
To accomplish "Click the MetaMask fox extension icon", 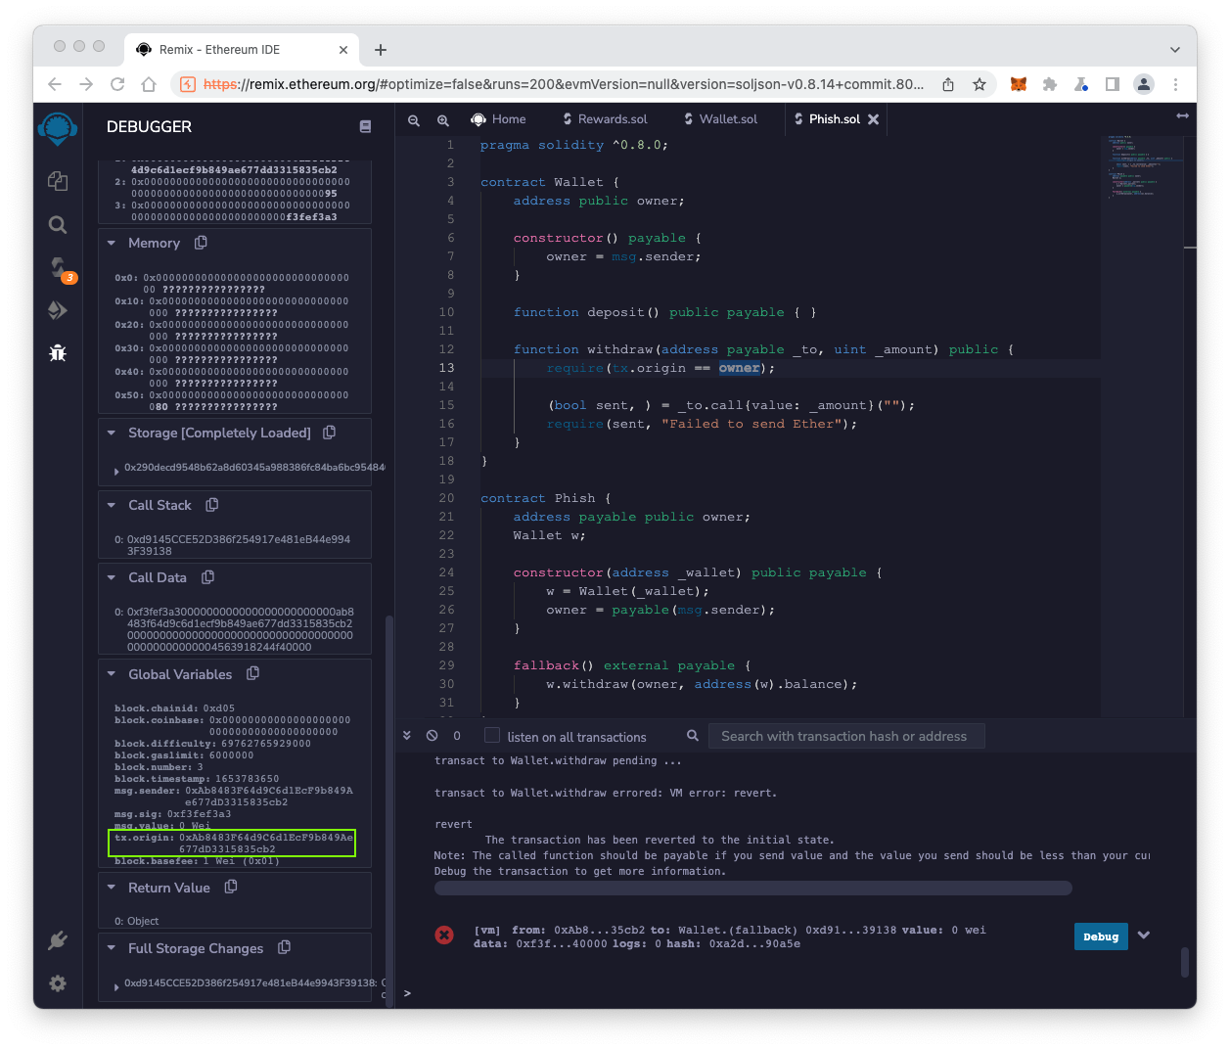I will [x=1019, y=84].
